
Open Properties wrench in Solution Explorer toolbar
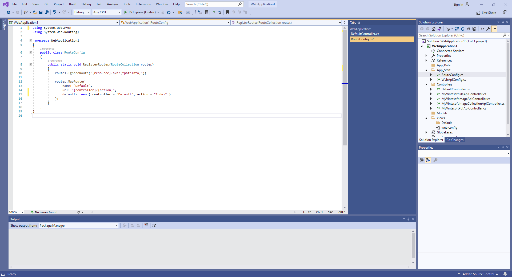488,29
